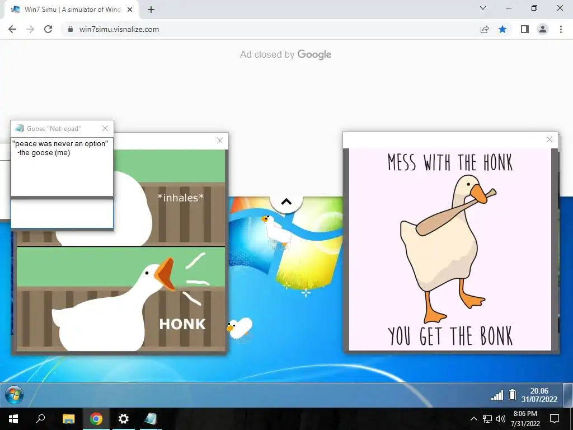
Task: Click the browser forward arrow
Action: [x=30, y=29]
